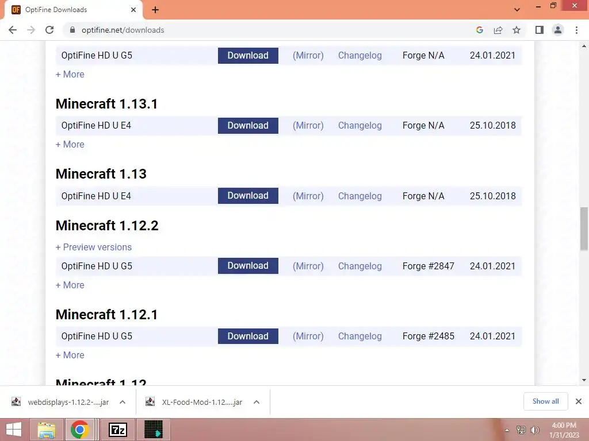Open Mirror link for Minecraft 1.13.1 row
The width and height of the screenshot is (589, 441).
coord(308,126)
